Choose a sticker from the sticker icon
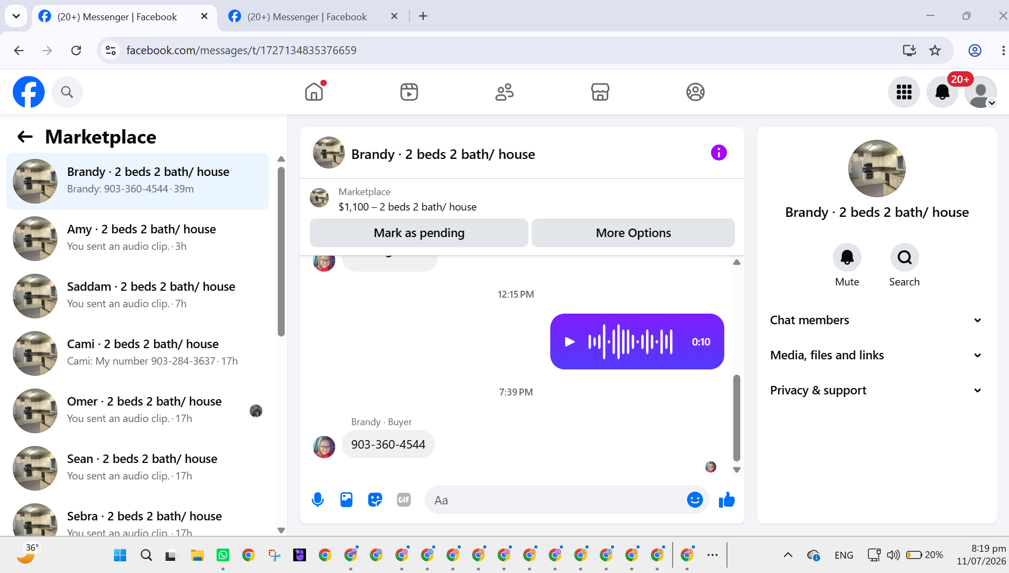Screen dimensions: 1009x573 coord(375,500)
